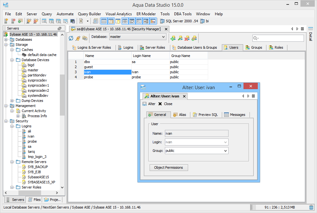
Task: Toggle the grid button in the top toolbar
Action: [x=125, y=21]
